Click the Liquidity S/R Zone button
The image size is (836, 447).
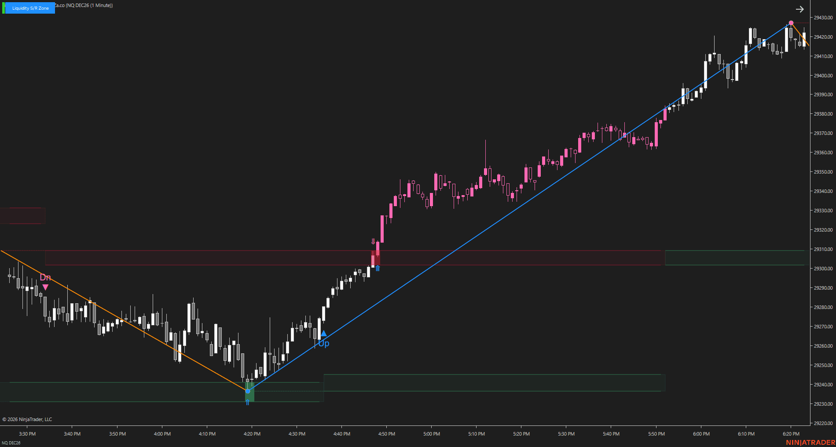[x=30, y=8]
